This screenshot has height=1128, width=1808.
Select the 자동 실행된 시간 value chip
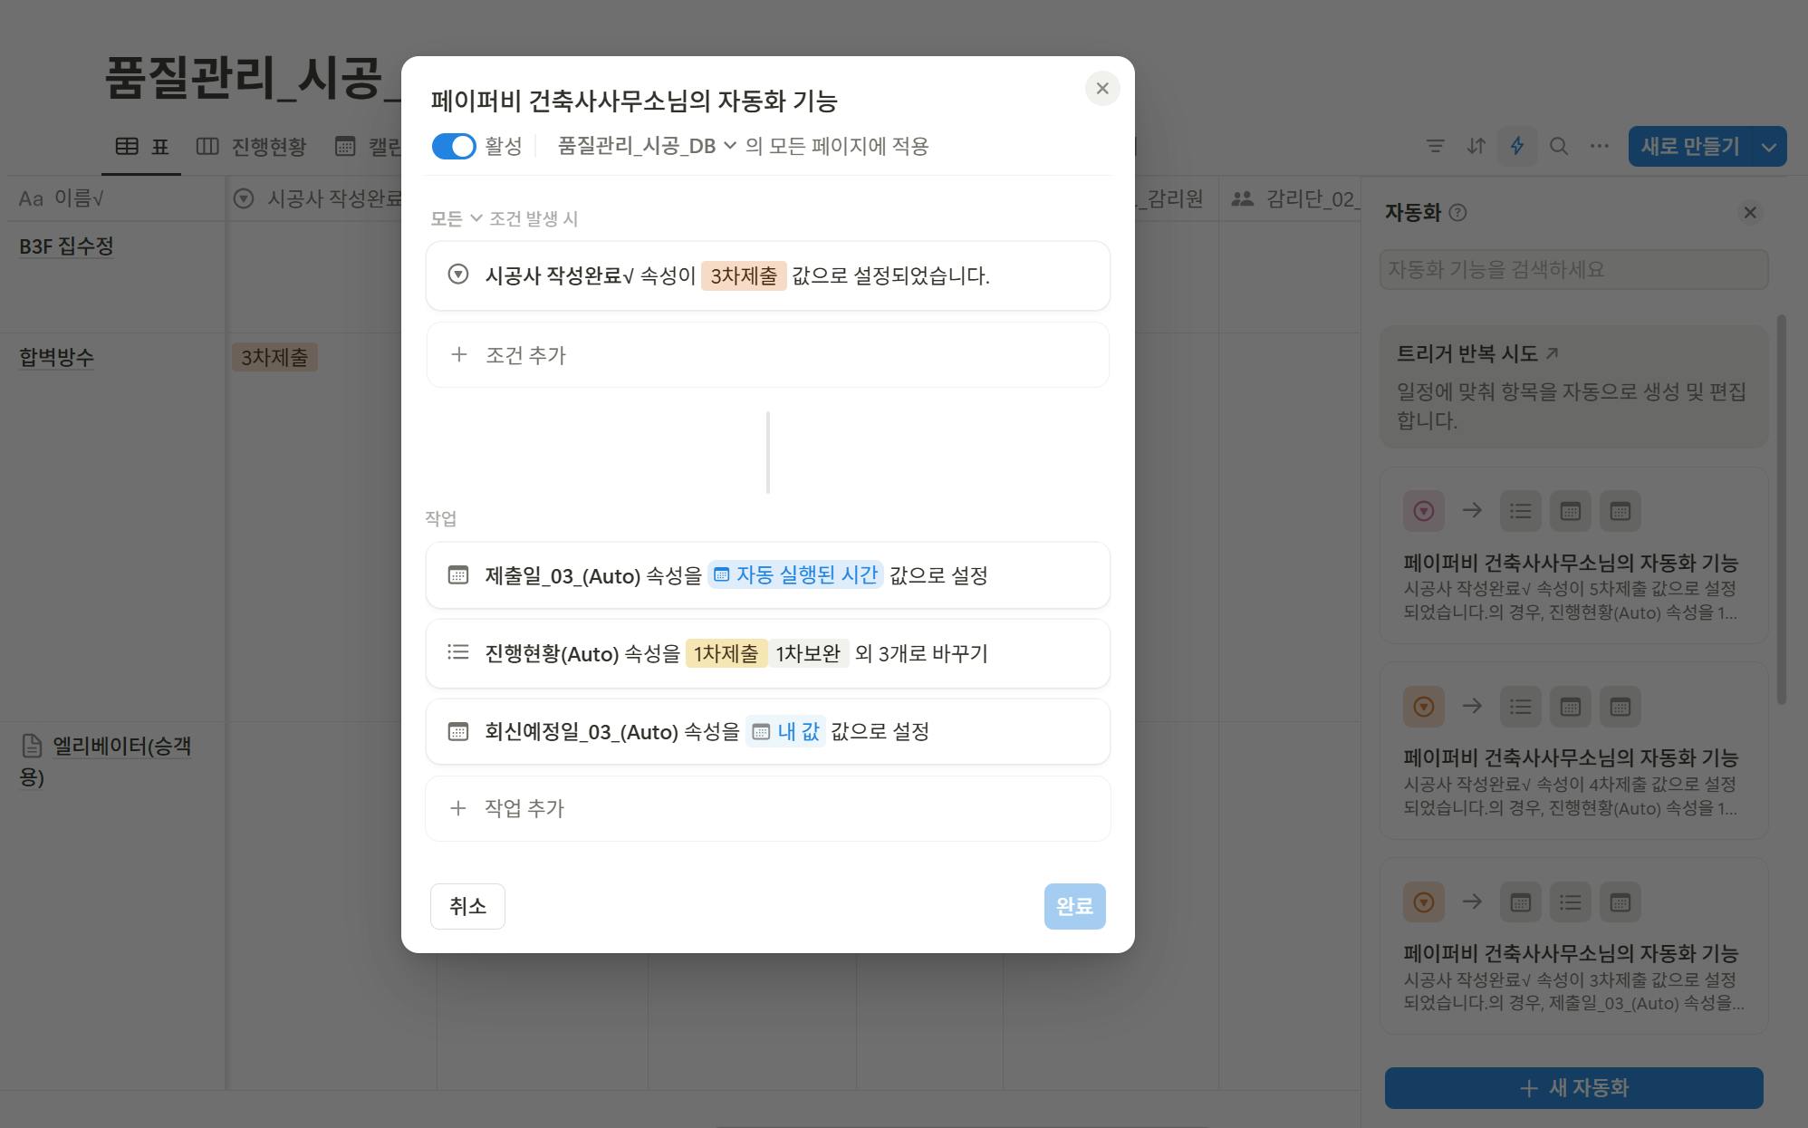pos(795,575)
